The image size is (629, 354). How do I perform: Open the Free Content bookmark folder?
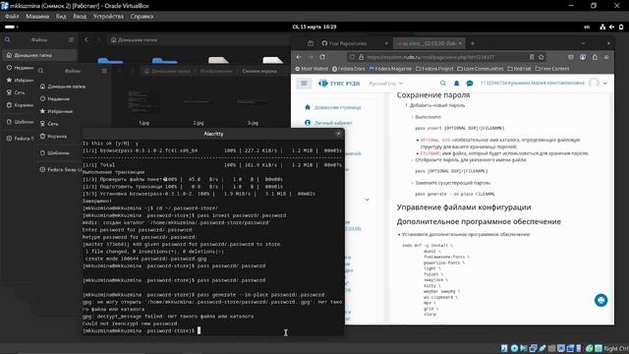(x=552, y=69)
